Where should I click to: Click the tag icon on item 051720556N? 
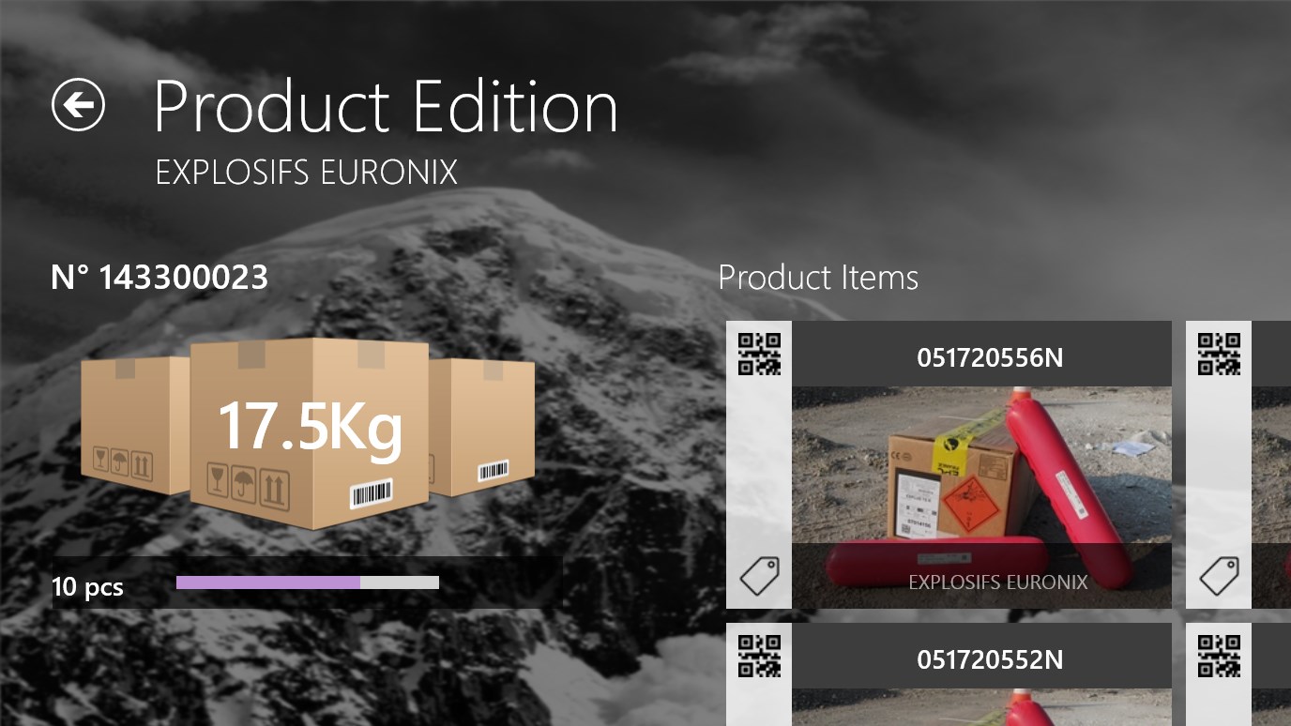click(759, 576)
